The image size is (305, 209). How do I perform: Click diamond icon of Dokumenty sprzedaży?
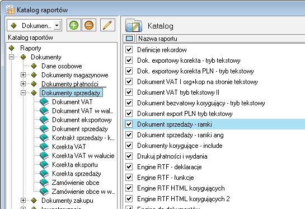click(x=34, y=92)
